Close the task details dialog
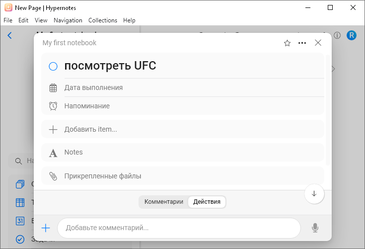Screen dimensions: 365x249 (318, 43)
